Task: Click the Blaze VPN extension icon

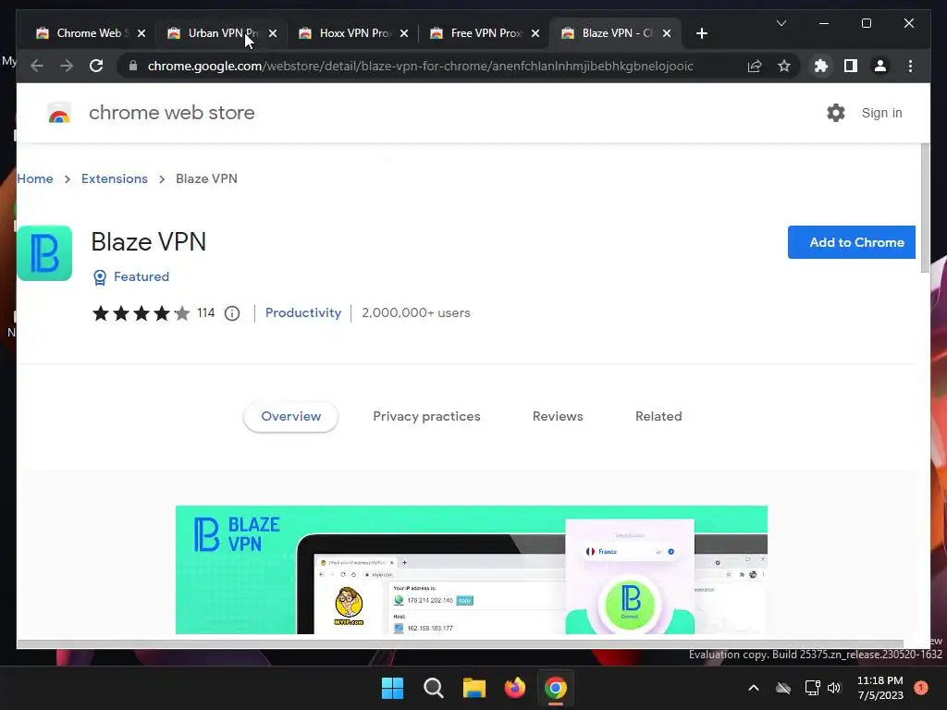Action: (x=44, y=253)
